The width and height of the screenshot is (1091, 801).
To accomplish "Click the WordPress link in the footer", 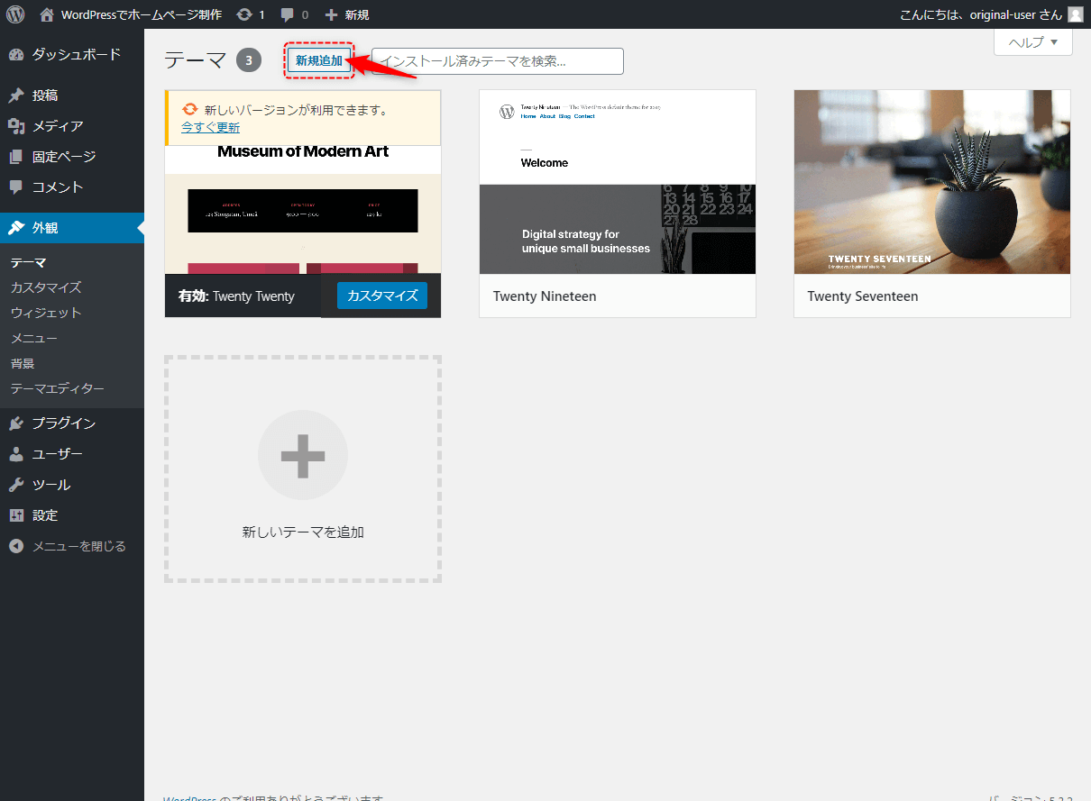I will point(189,799).
